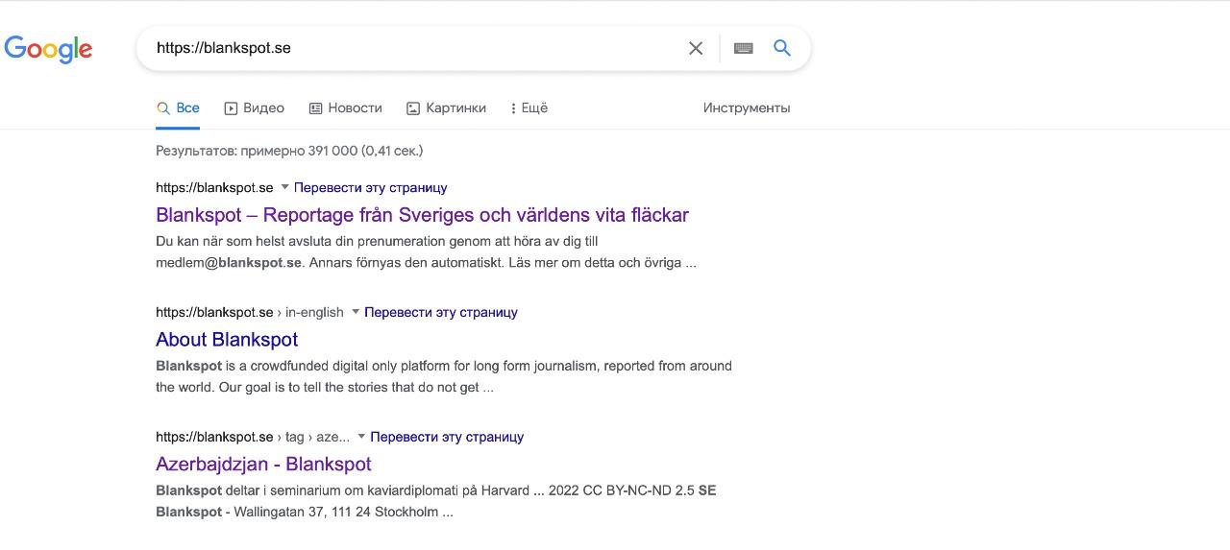Expand dropdown arrow beside in-english result URL
Image resolution: width=1230 pixels, height=550 pixels.
(x=356, y=312)
